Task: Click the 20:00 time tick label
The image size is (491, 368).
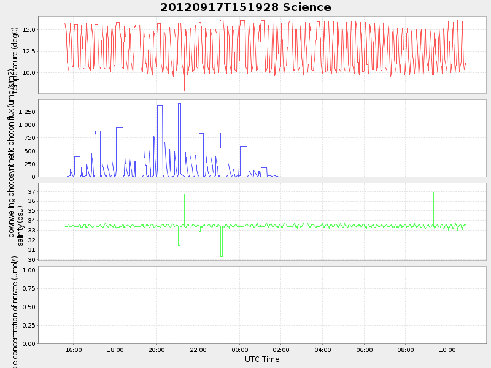Action: (157, 350)
